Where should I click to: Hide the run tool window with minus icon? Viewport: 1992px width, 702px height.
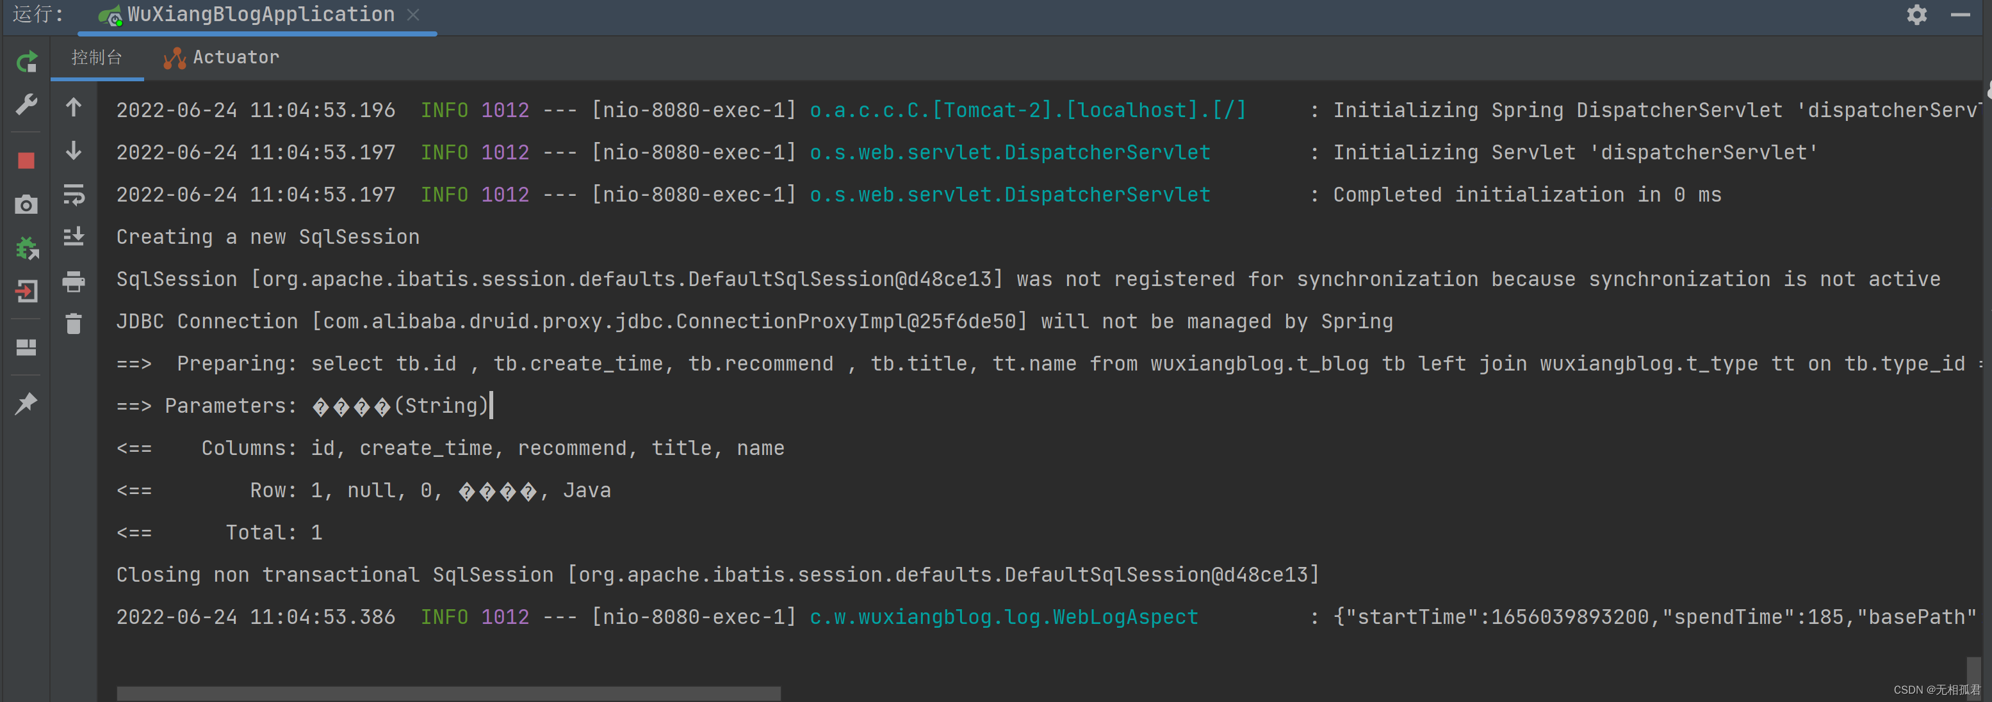coord(1959,15)
